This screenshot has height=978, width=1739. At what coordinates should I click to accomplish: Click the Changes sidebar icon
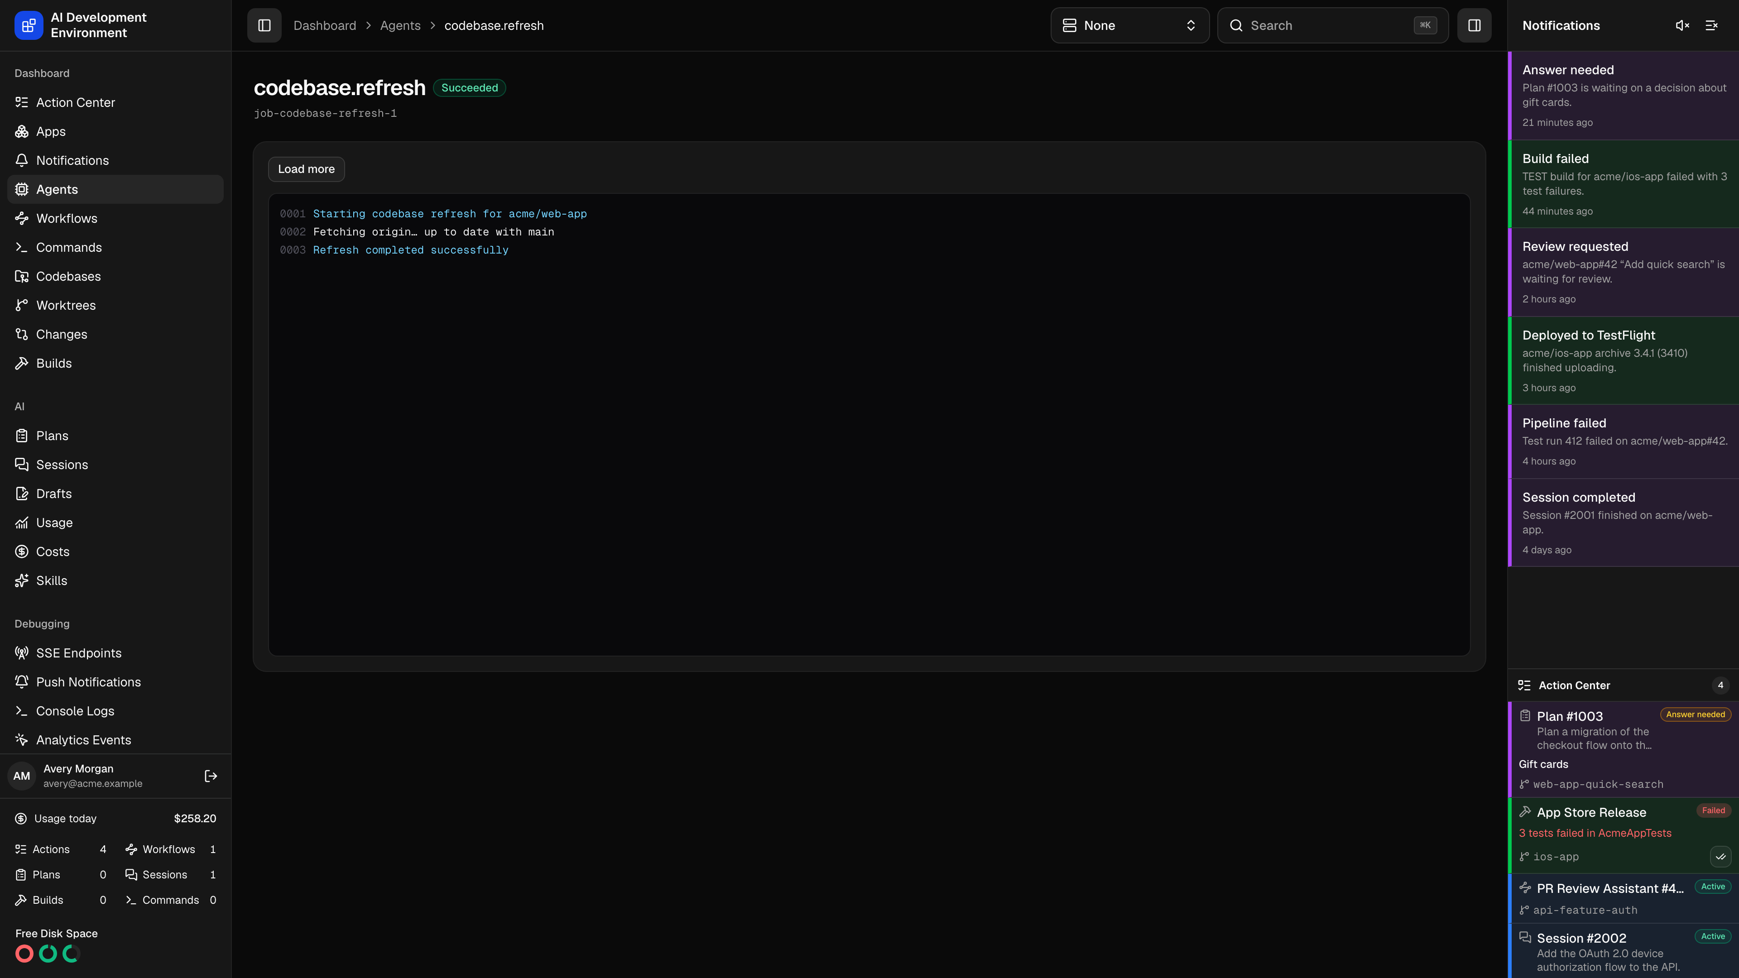[x=22, y=335]
